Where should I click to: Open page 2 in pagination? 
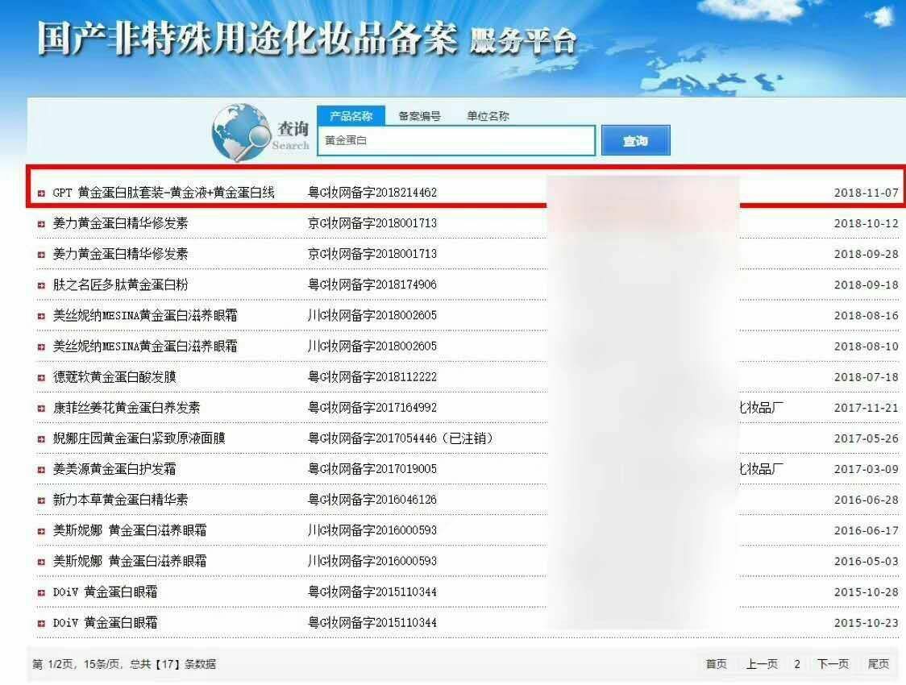(797, 664)
